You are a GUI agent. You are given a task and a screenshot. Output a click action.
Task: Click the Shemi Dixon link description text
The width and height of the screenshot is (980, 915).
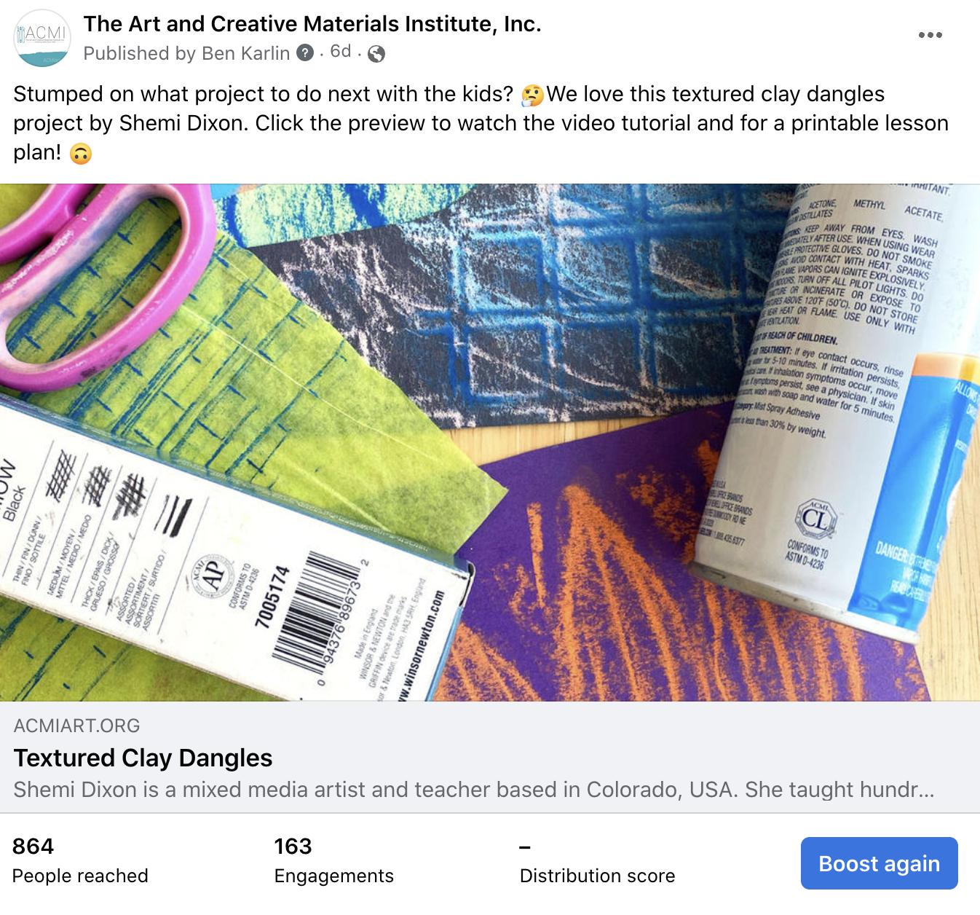(473, 790)
